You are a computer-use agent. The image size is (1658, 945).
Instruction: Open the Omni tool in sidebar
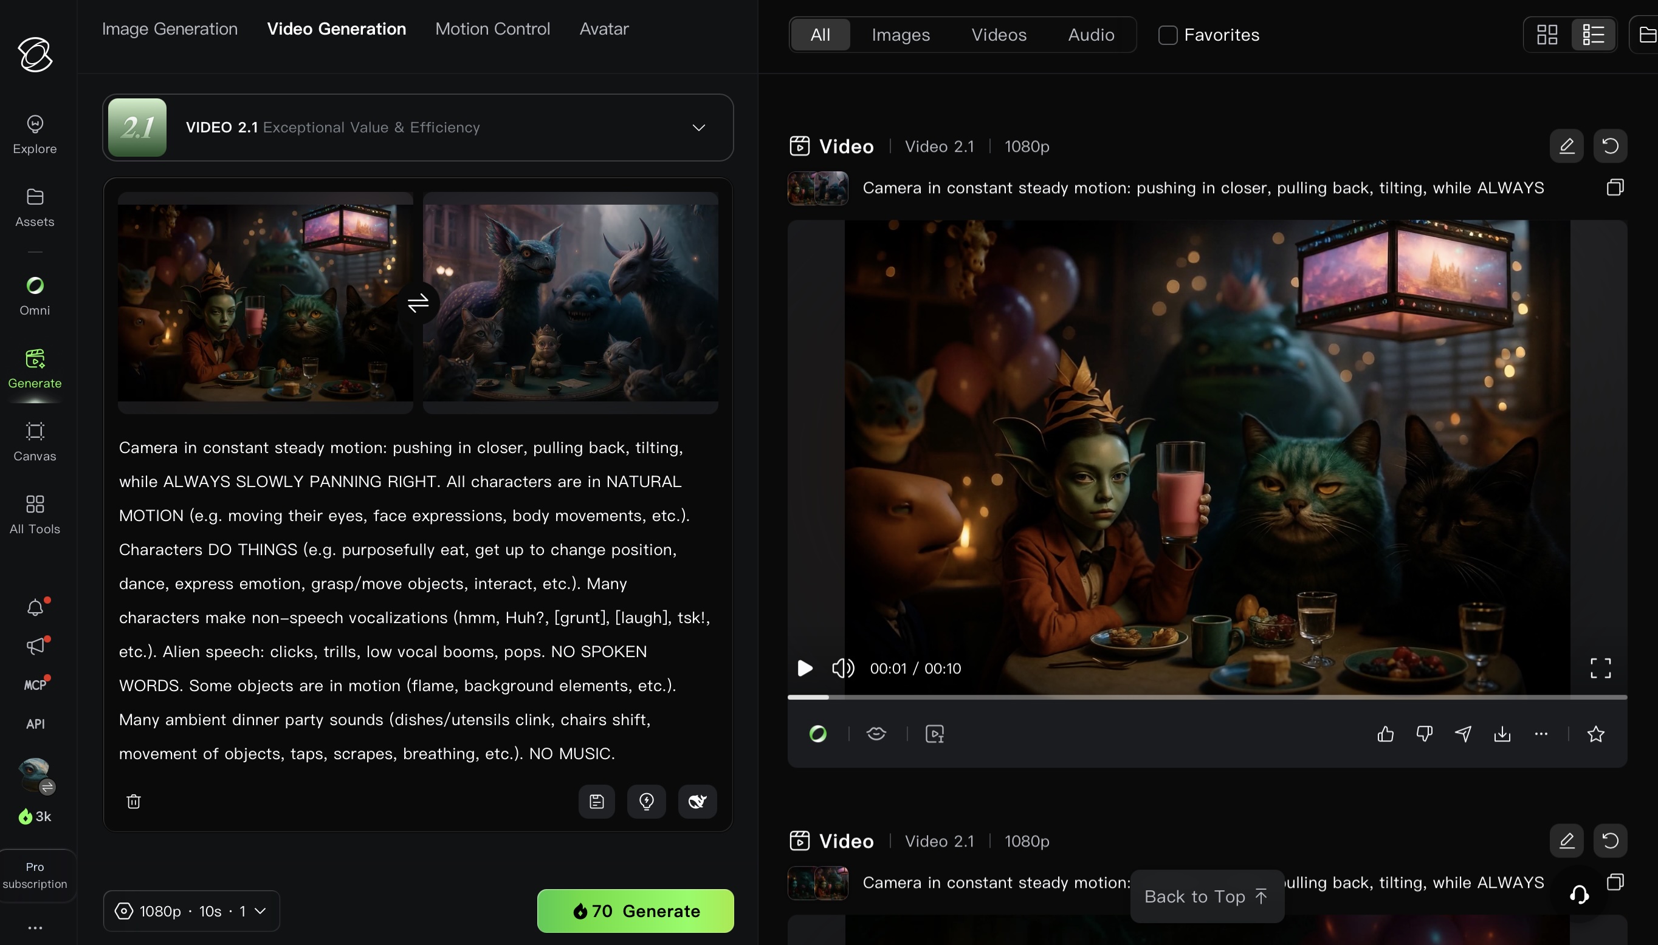(x=35, y=296)
